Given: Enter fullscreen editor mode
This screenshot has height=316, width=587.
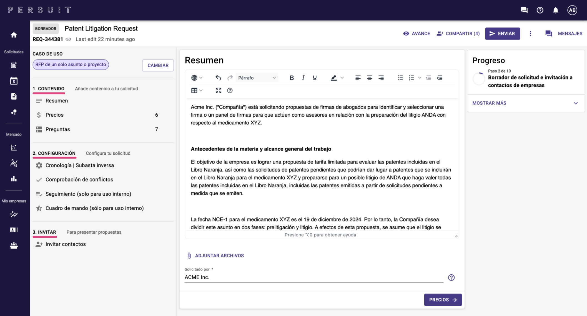Looking at the screenshot, I should coord(219,91).
